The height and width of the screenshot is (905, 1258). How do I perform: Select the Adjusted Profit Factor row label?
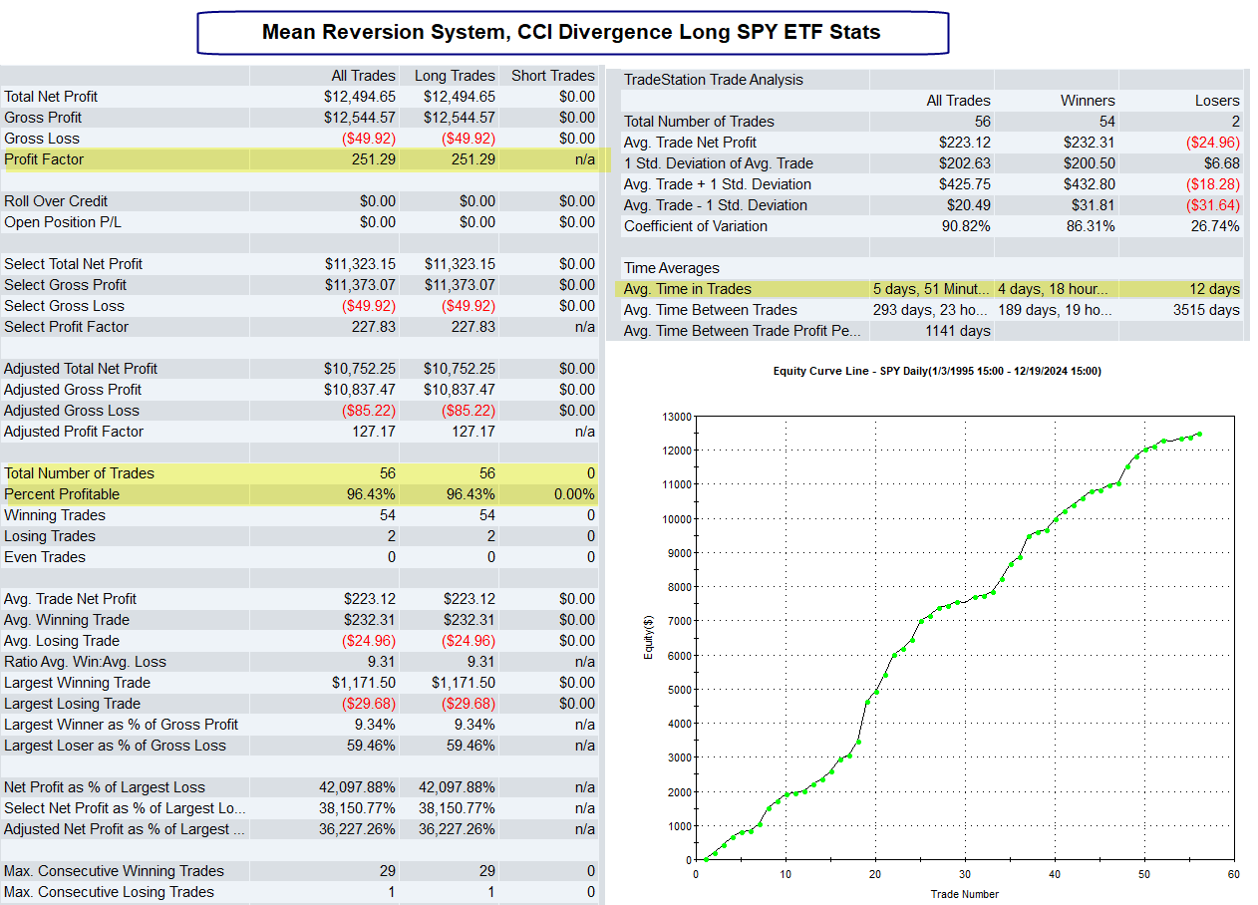(x=74, y=432)
